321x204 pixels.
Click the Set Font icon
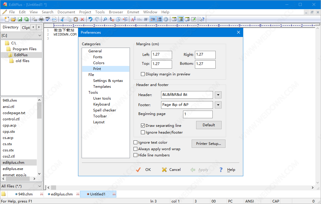(133, 19)
